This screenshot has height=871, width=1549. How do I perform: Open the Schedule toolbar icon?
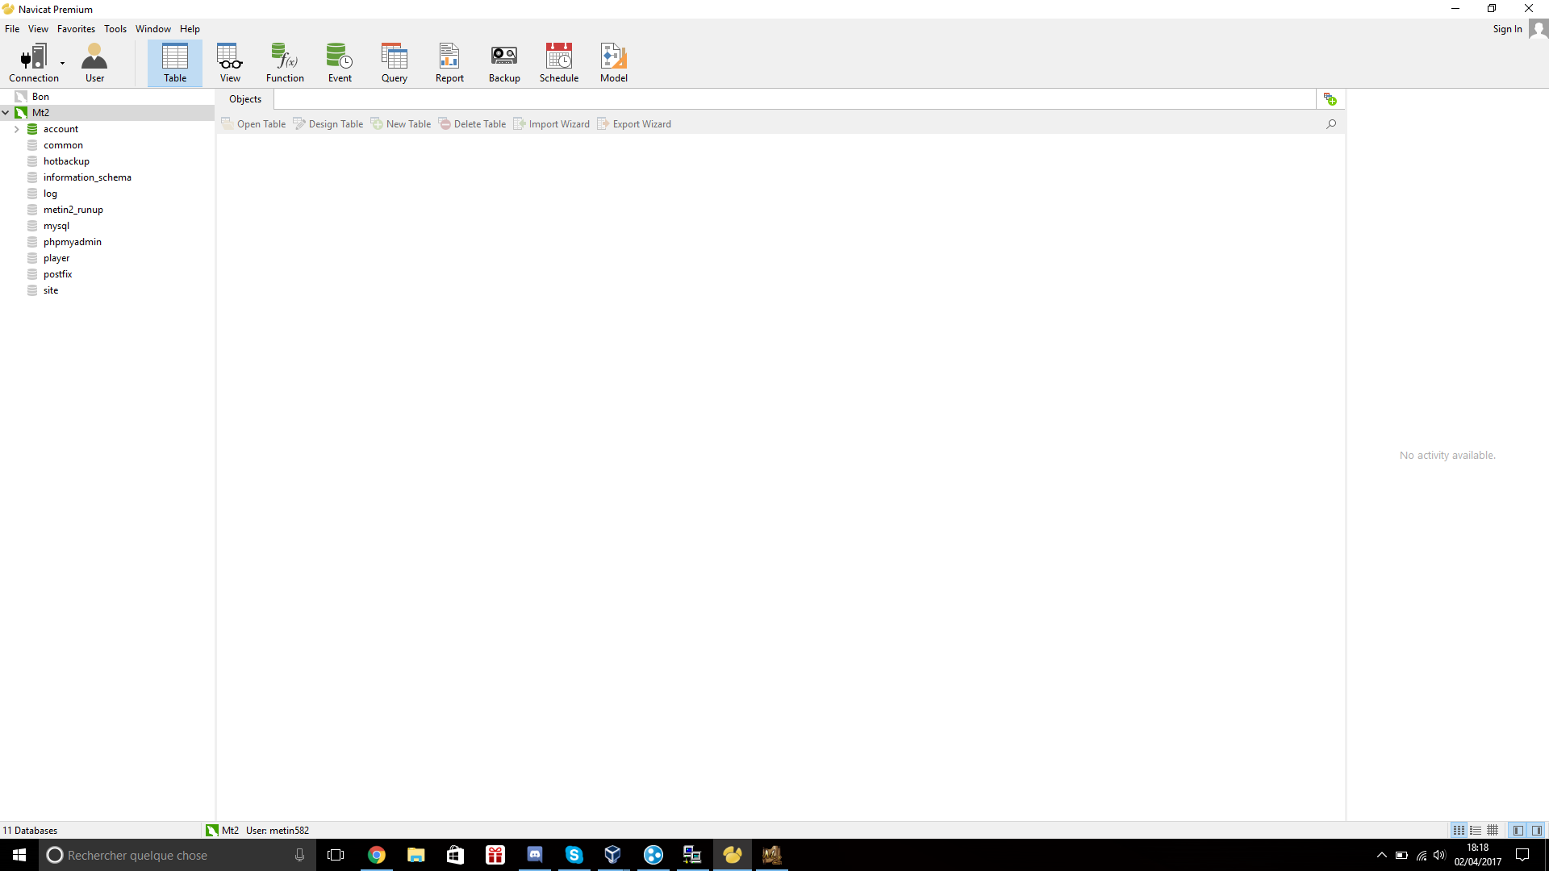point(559,63)
